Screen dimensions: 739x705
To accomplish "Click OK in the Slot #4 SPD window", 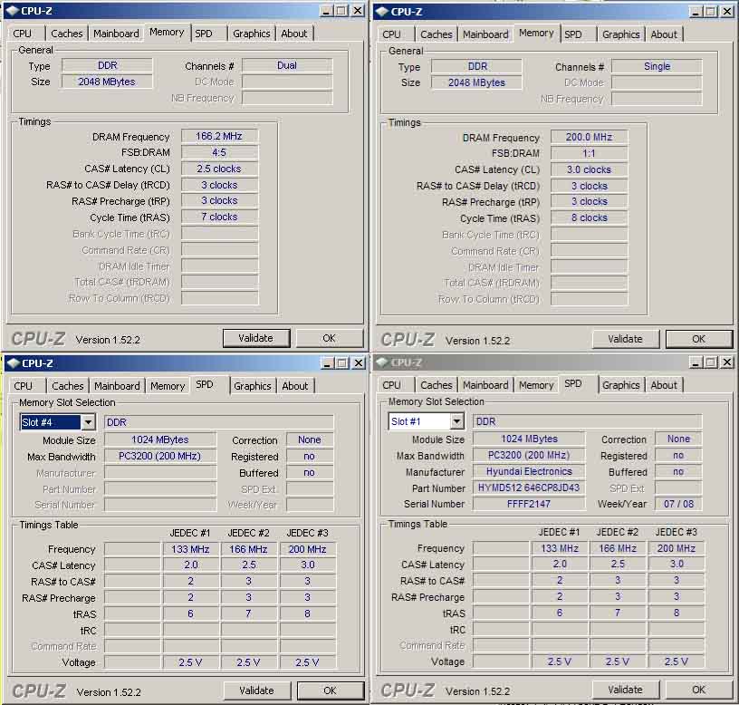I will tap(330, 691).
